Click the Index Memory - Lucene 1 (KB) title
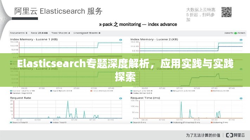Screen dimensions: 250x140 click(x=34, y=39)
